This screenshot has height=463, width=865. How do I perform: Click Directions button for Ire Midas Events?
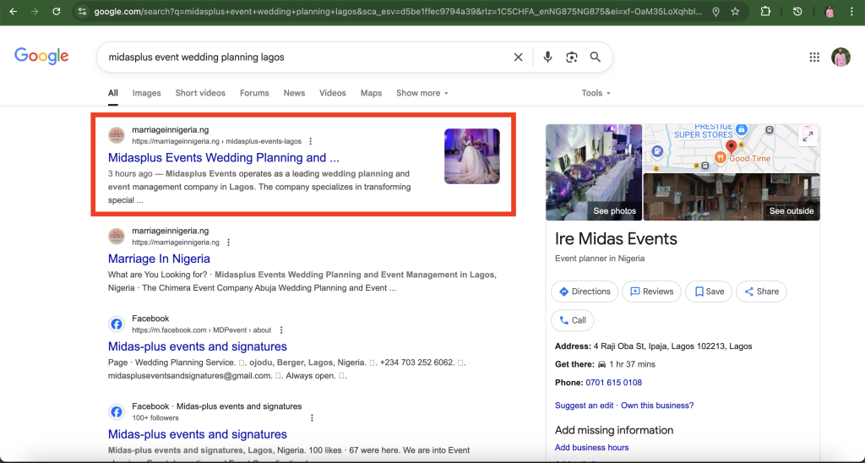click(585, 291)
